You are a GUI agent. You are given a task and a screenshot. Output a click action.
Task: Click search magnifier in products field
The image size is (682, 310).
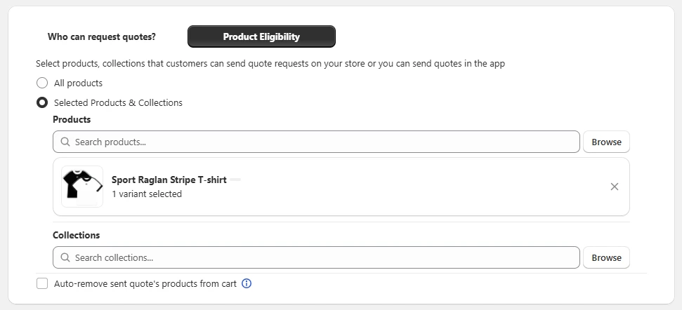click(65, 142)
